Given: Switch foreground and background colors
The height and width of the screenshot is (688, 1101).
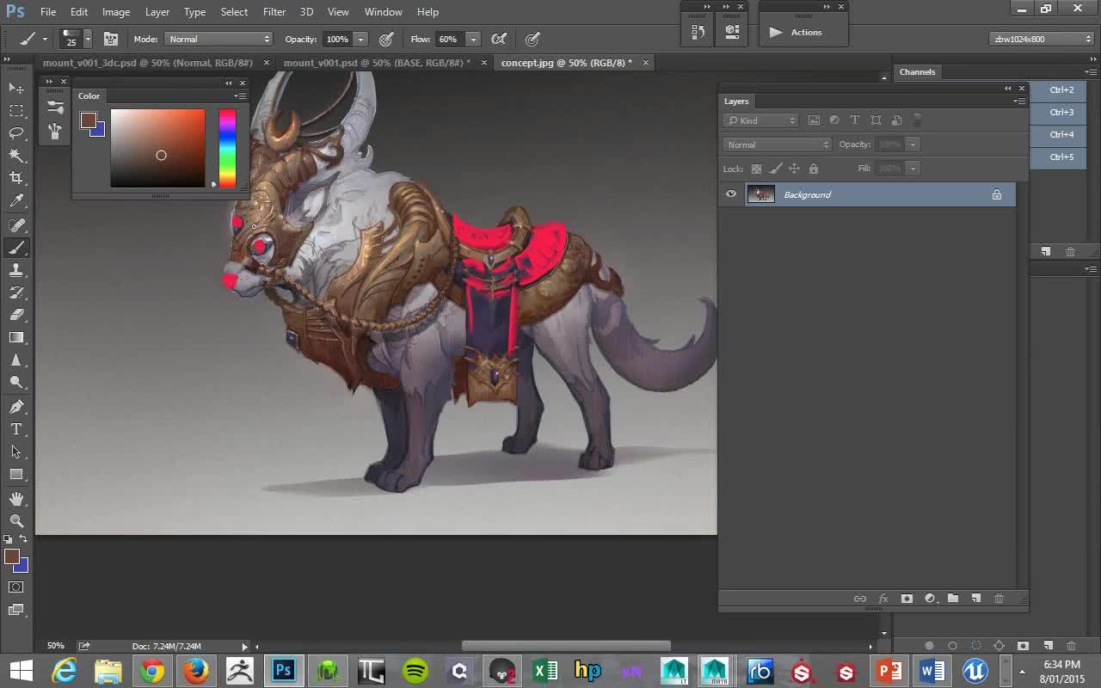Looking at the screenshot, I should pyautogui.click(x=23, y=538).
